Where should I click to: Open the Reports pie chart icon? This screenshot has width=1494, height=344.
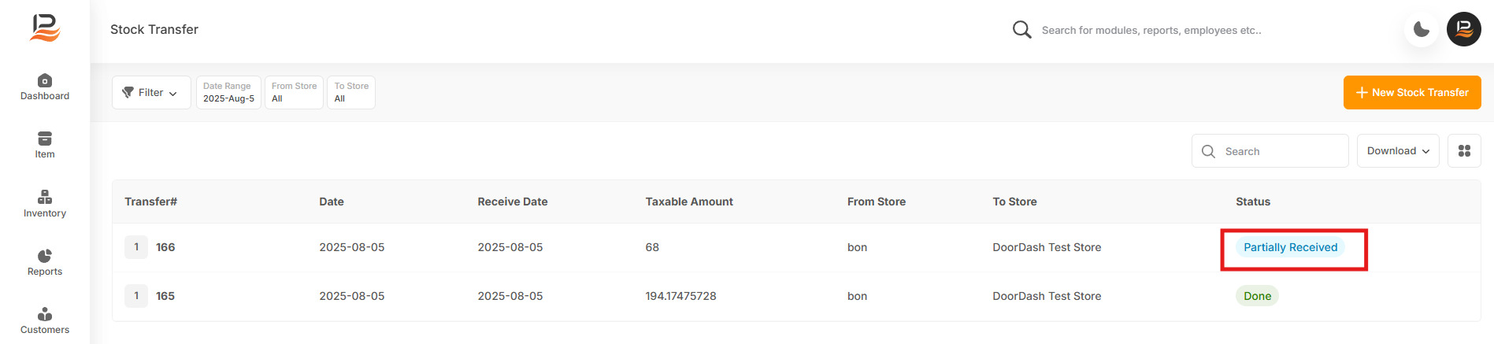coord(45,256)
